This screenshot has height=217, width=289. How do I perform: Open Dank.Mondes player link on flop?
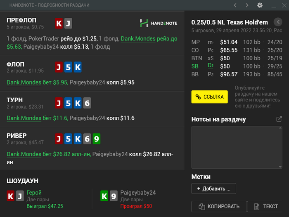tap(24, 83)
